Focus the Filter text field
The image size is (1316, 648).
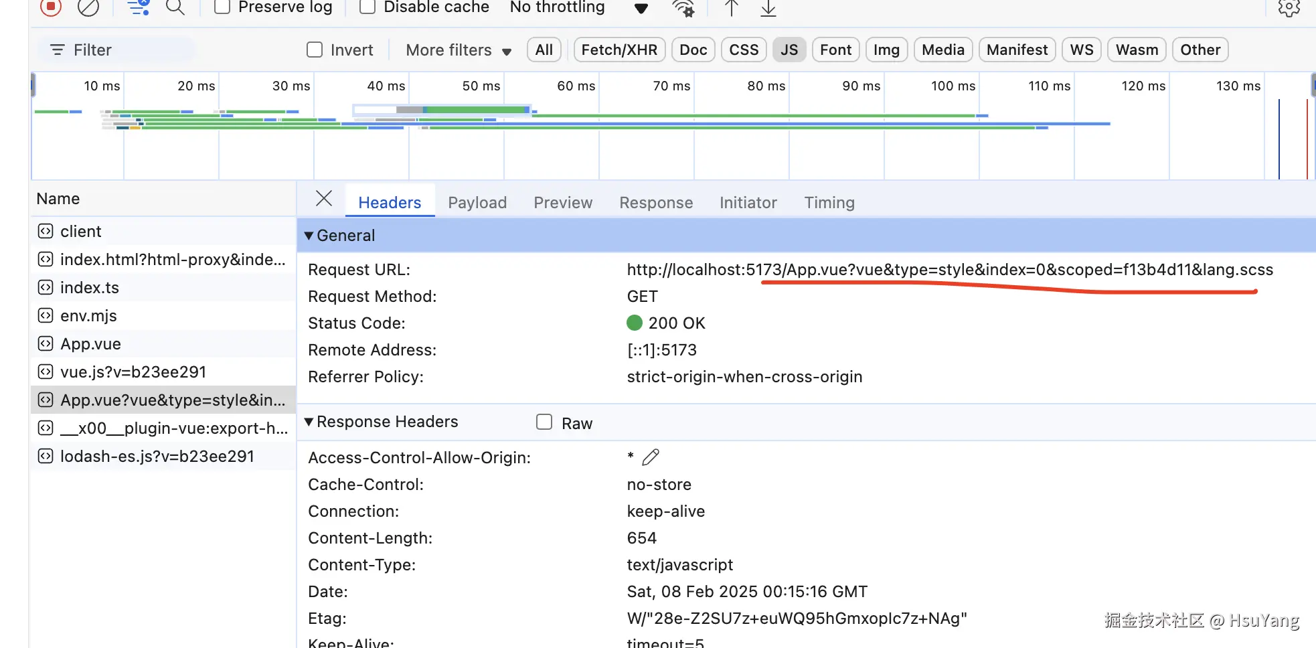pyautogui.click(x=117, y=50)
